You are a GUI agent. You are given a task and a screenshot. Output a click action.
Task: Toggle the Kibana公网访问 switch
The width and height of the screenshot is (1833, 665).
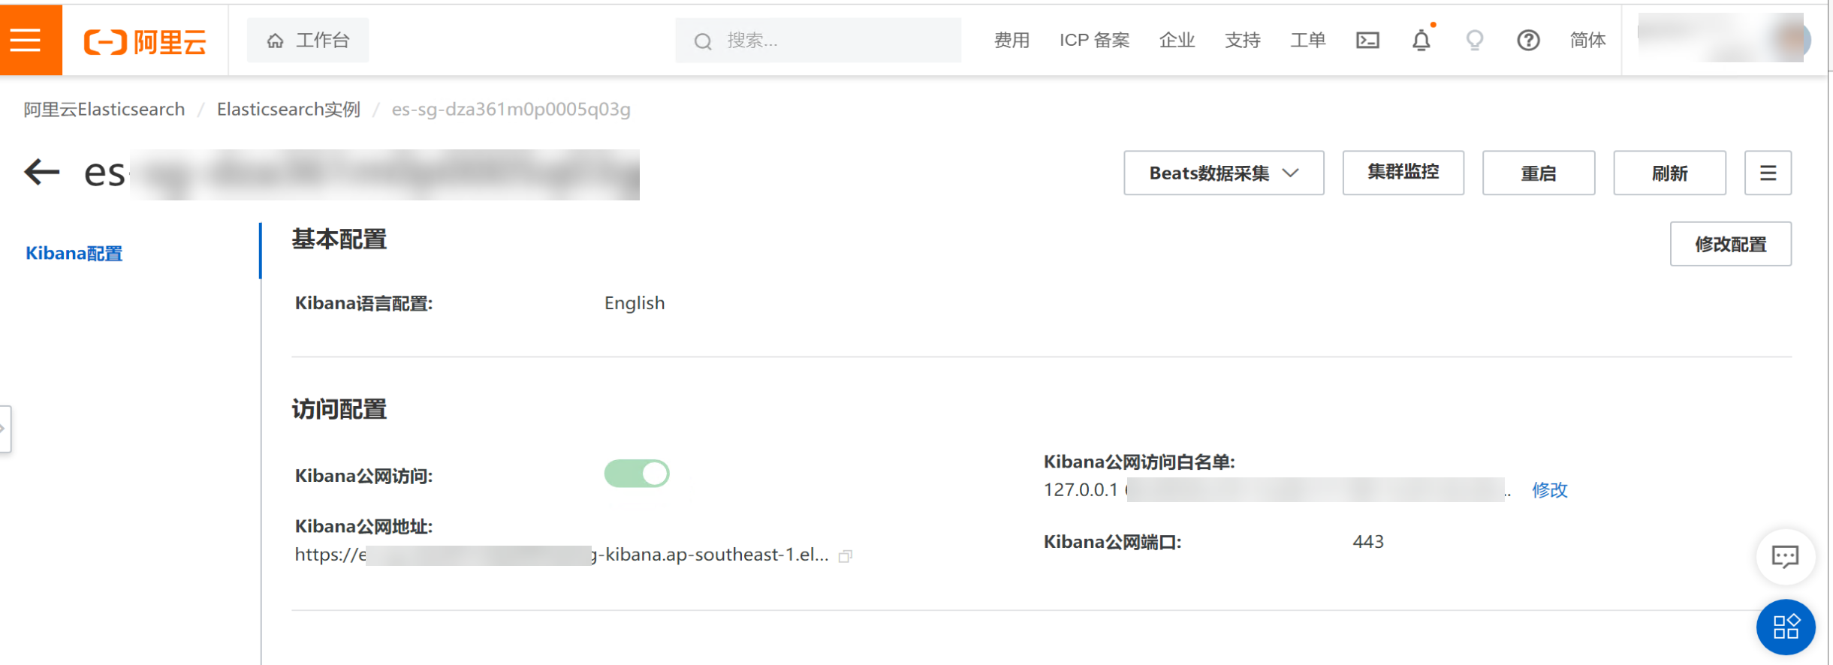[x=637, y=474]
